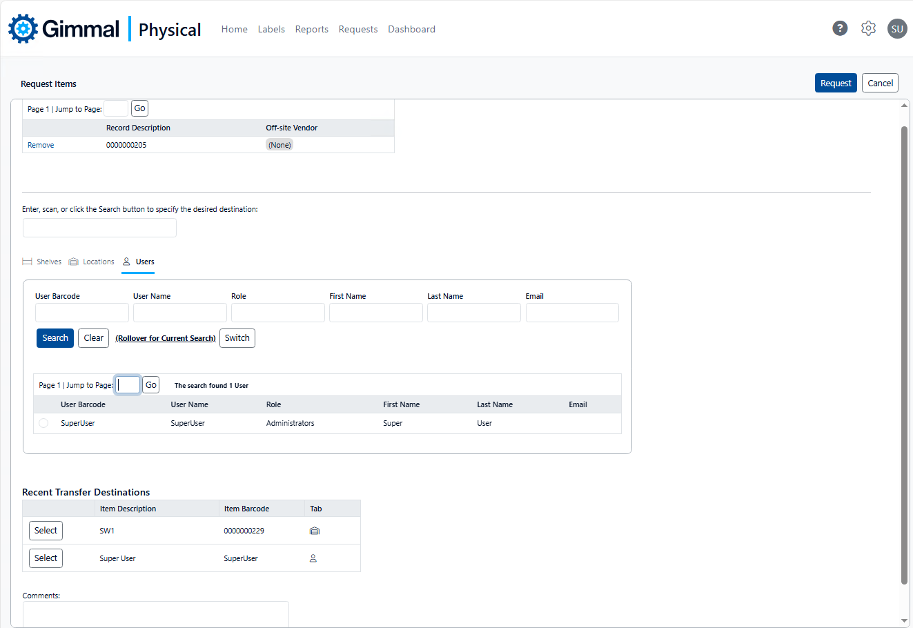Screen dimensions: 913x628
Task: Click the location icon in SW1 row
Action: click(x=315, y=531)
